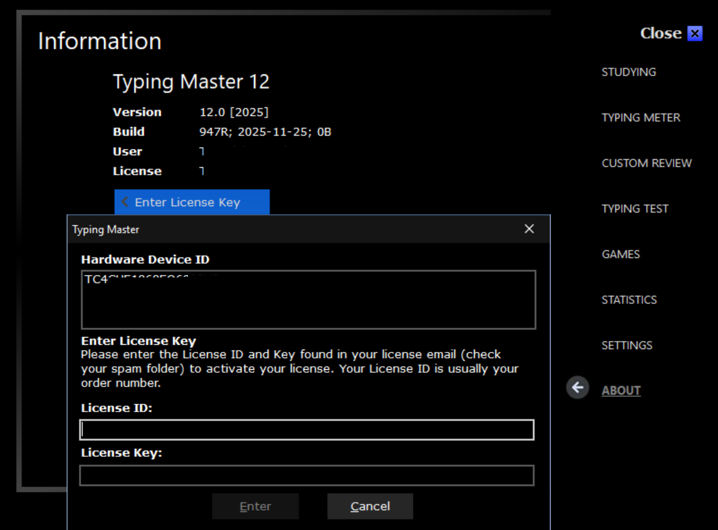The image size is (718, 530).
Task: Click the chevron on Enter License Key button
Action: (124, 202)
